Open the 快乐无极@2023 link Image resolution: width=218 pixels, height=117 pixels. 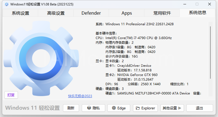(80, 96)
